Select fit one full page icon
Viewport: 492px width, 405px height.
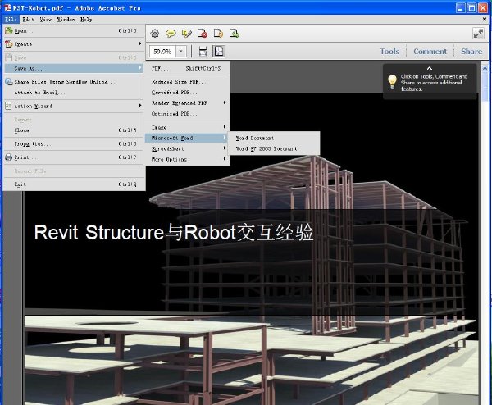coord(219,51)
